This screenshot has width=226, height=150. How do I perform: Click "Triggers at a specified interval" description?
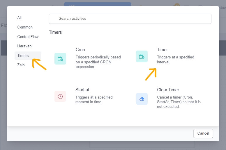(176, 60)
